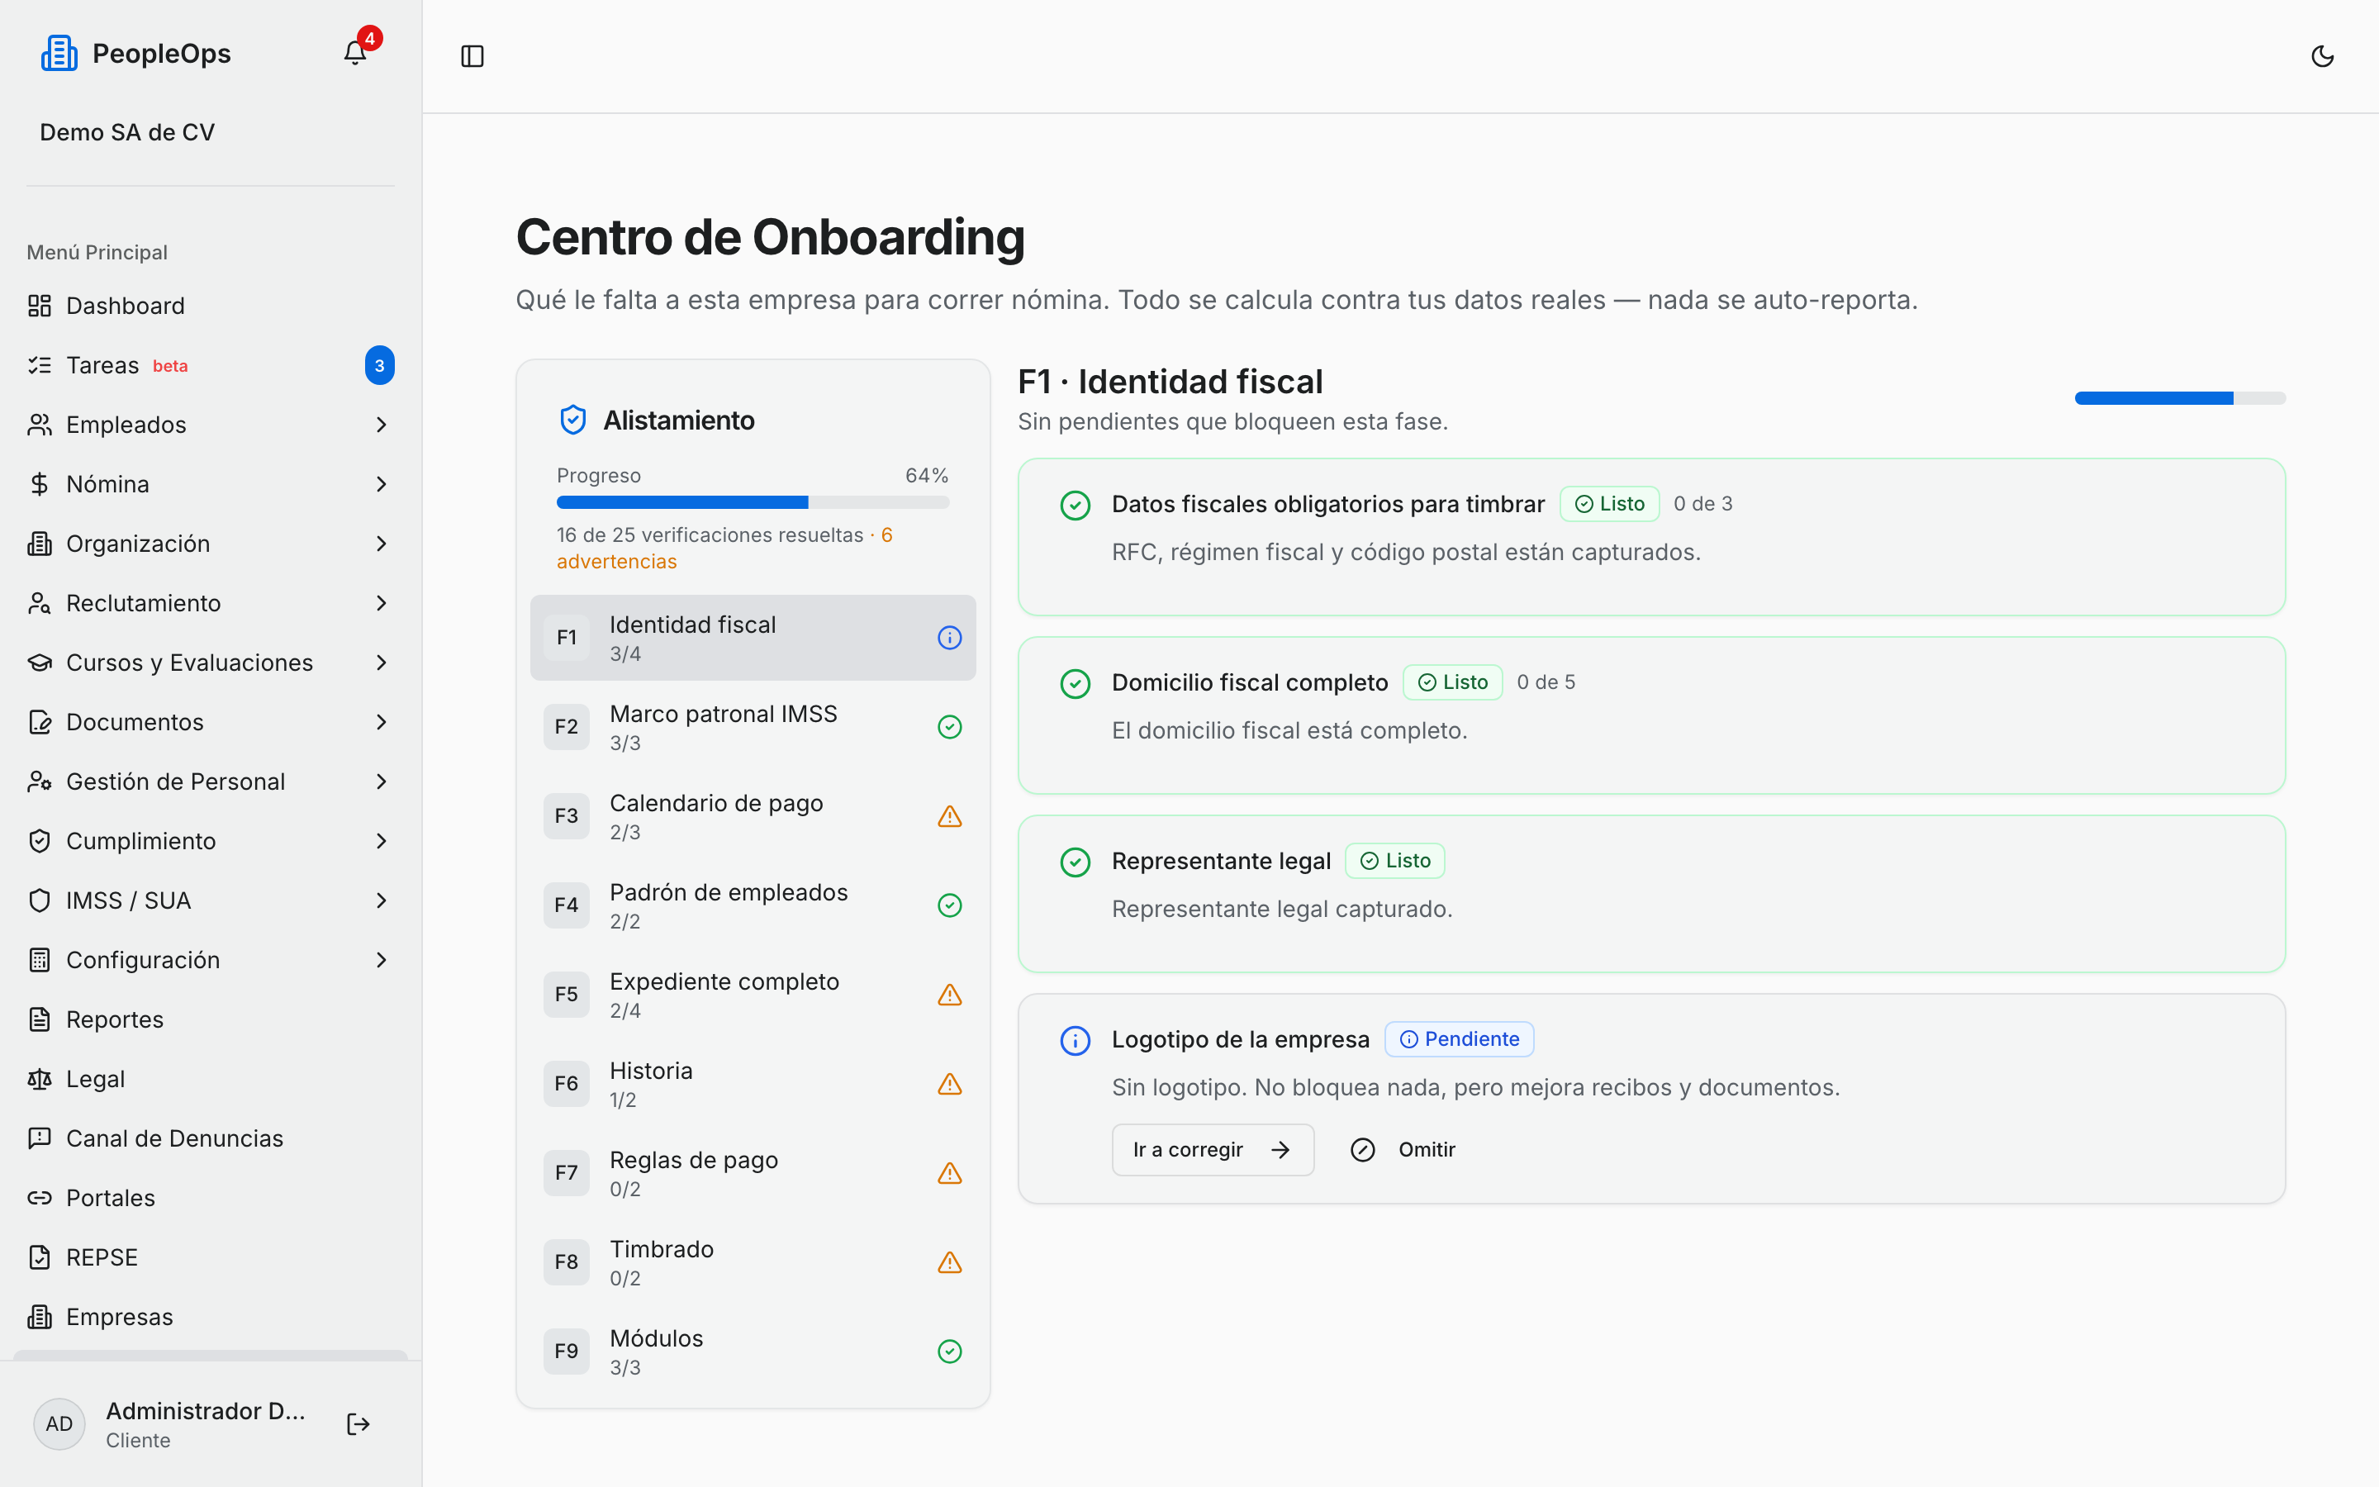The image size is (2379, 1487).
Task: Click the Logotipo de la empresa title
Action: click(1240, 1039)
